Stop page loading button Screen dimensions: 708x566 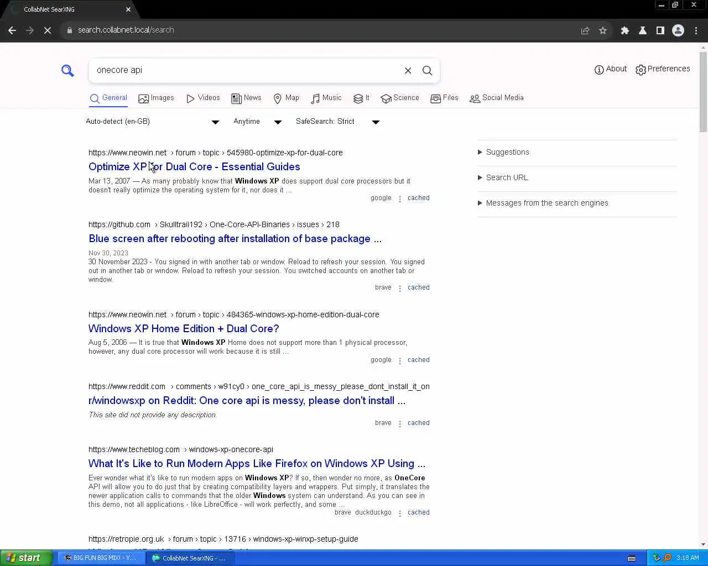click(48, 30)
